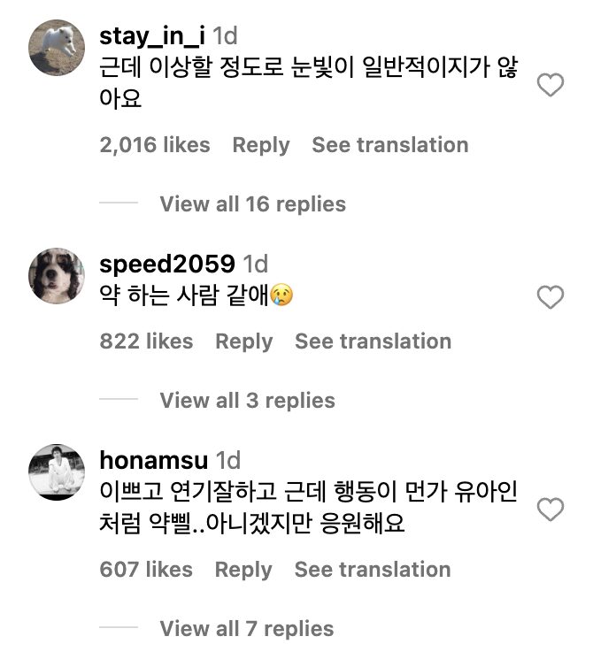Open speed2059's dog avatar
The width and height of the screenshot is (593, 667).
click(57, 275)
